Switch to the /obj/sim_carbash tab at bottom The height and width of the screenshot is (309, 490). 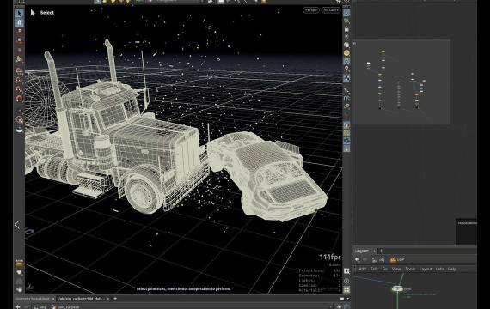[x=82, y=299]
